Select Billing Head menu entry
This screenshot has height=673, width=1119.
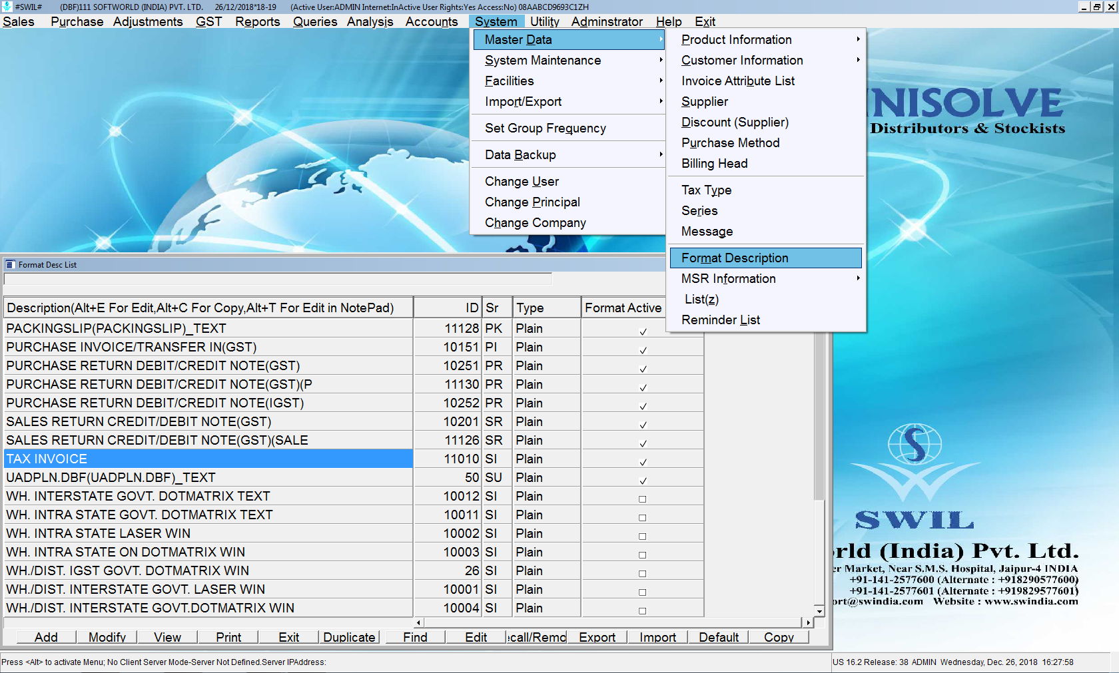pyautogui.click(x=766, y=164)
